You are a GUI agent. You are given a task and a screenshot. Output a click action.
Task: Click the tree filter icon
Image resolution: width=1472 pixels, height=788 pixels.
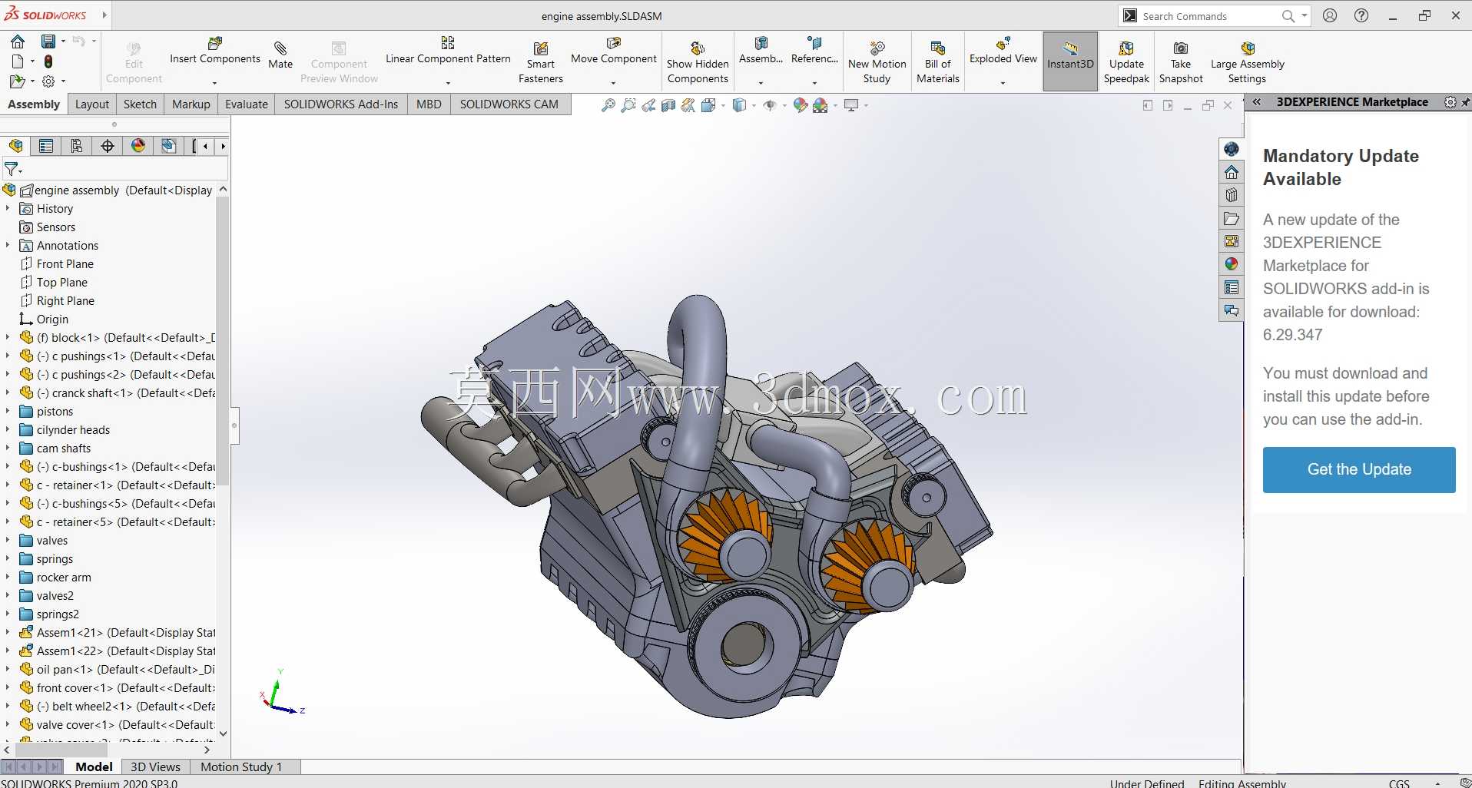coord(12,168)
